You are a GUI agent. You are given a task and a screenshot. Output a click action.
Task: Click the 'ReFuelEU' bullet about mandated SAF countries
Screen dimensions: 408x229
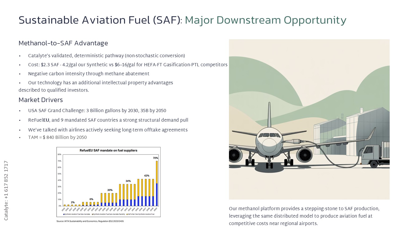pyautogui.click(x=108, y=120)
